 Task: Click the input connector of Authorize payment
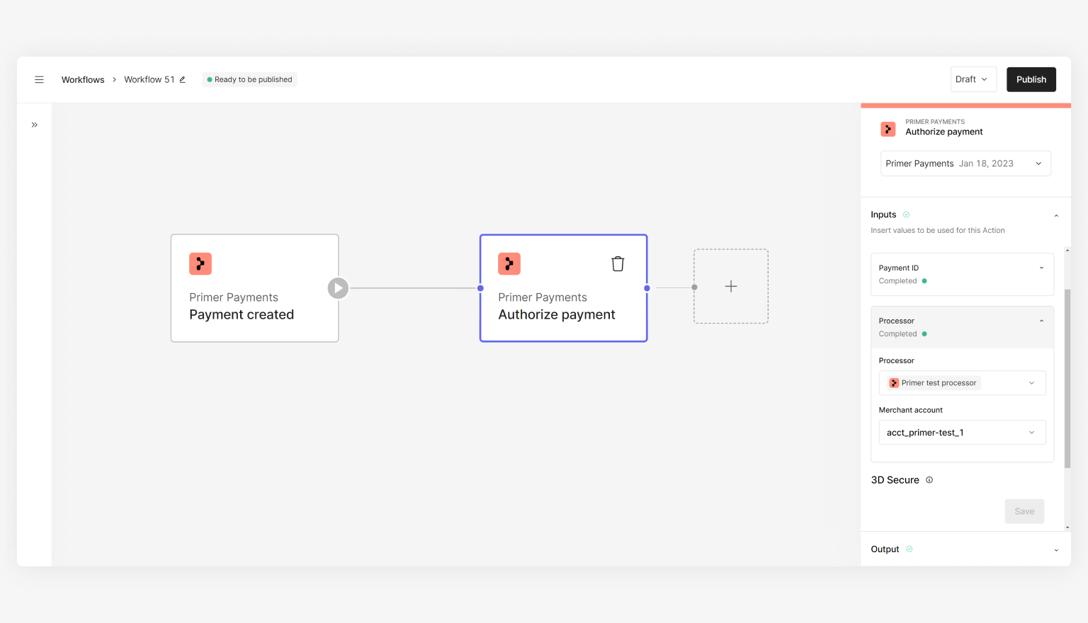(x=480, y=288)
